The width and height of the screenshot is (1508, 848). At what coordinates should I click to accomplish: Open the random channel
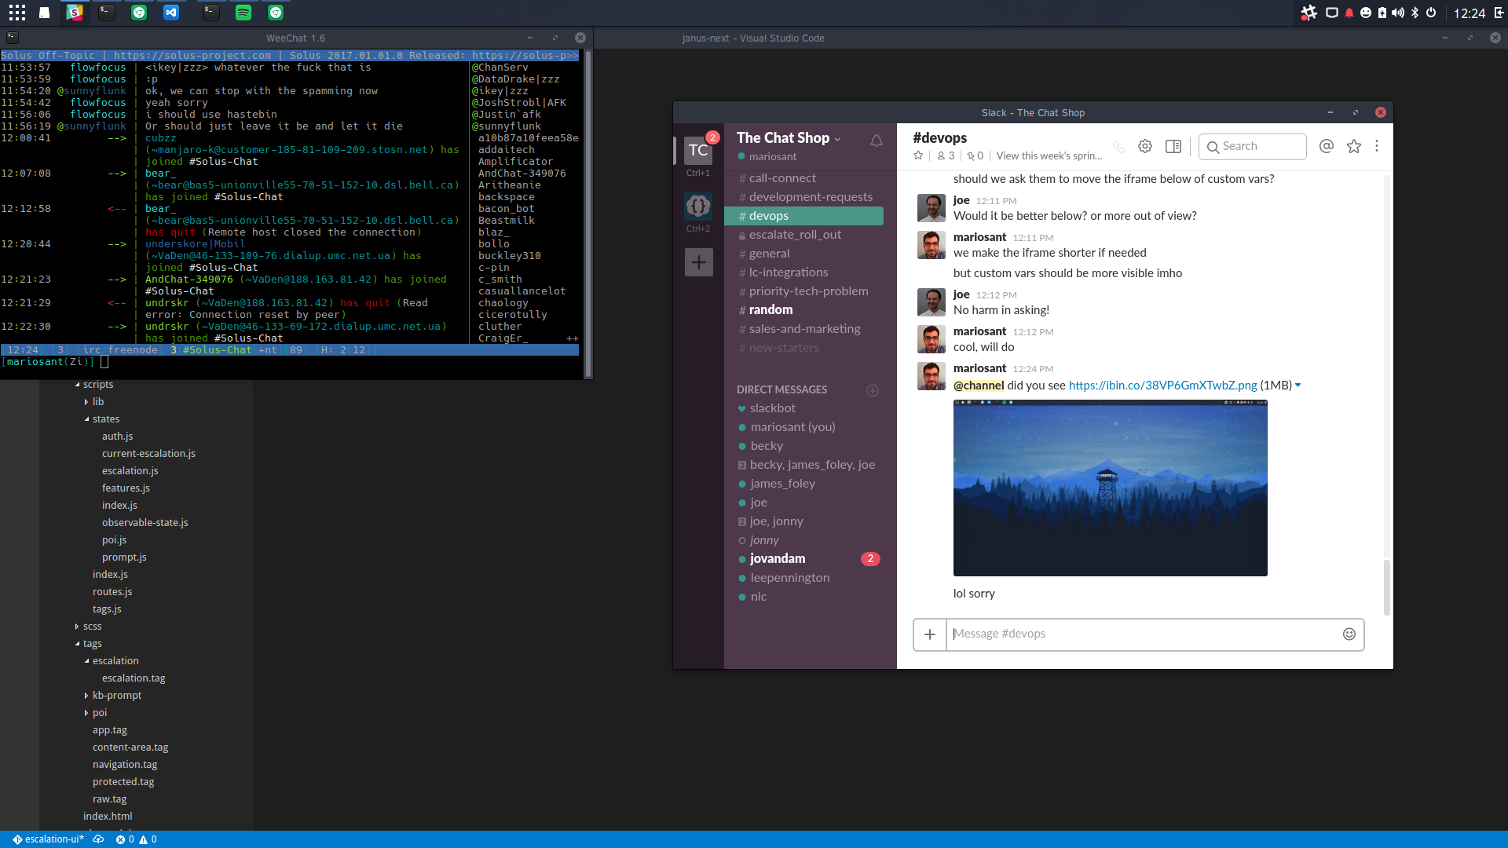(x=803, y=310)
